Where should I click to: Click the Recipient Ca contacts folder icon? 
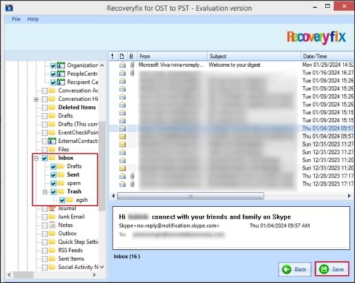coord(61,82)
